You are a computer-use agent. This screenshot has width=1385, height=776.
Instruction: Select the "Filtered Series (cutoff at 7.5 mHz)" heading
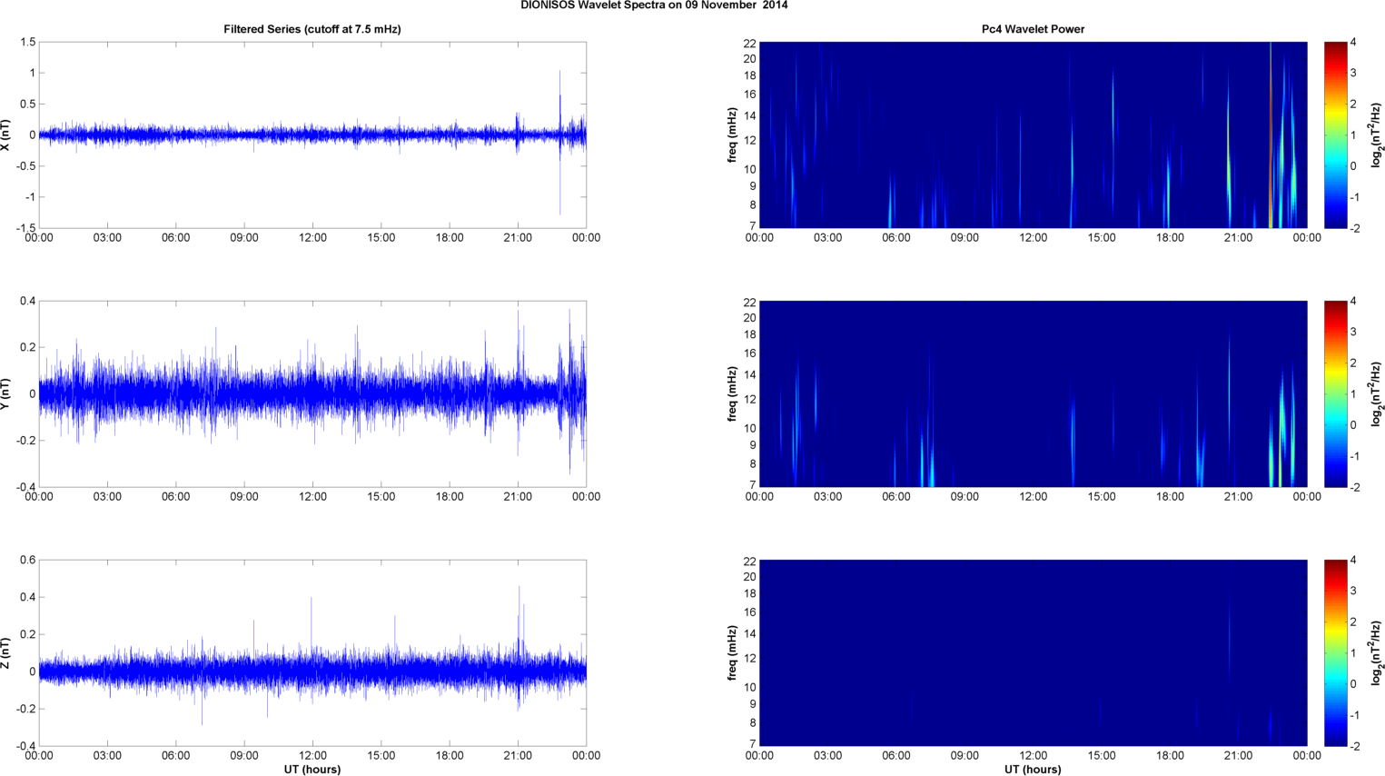pos(312,29)
